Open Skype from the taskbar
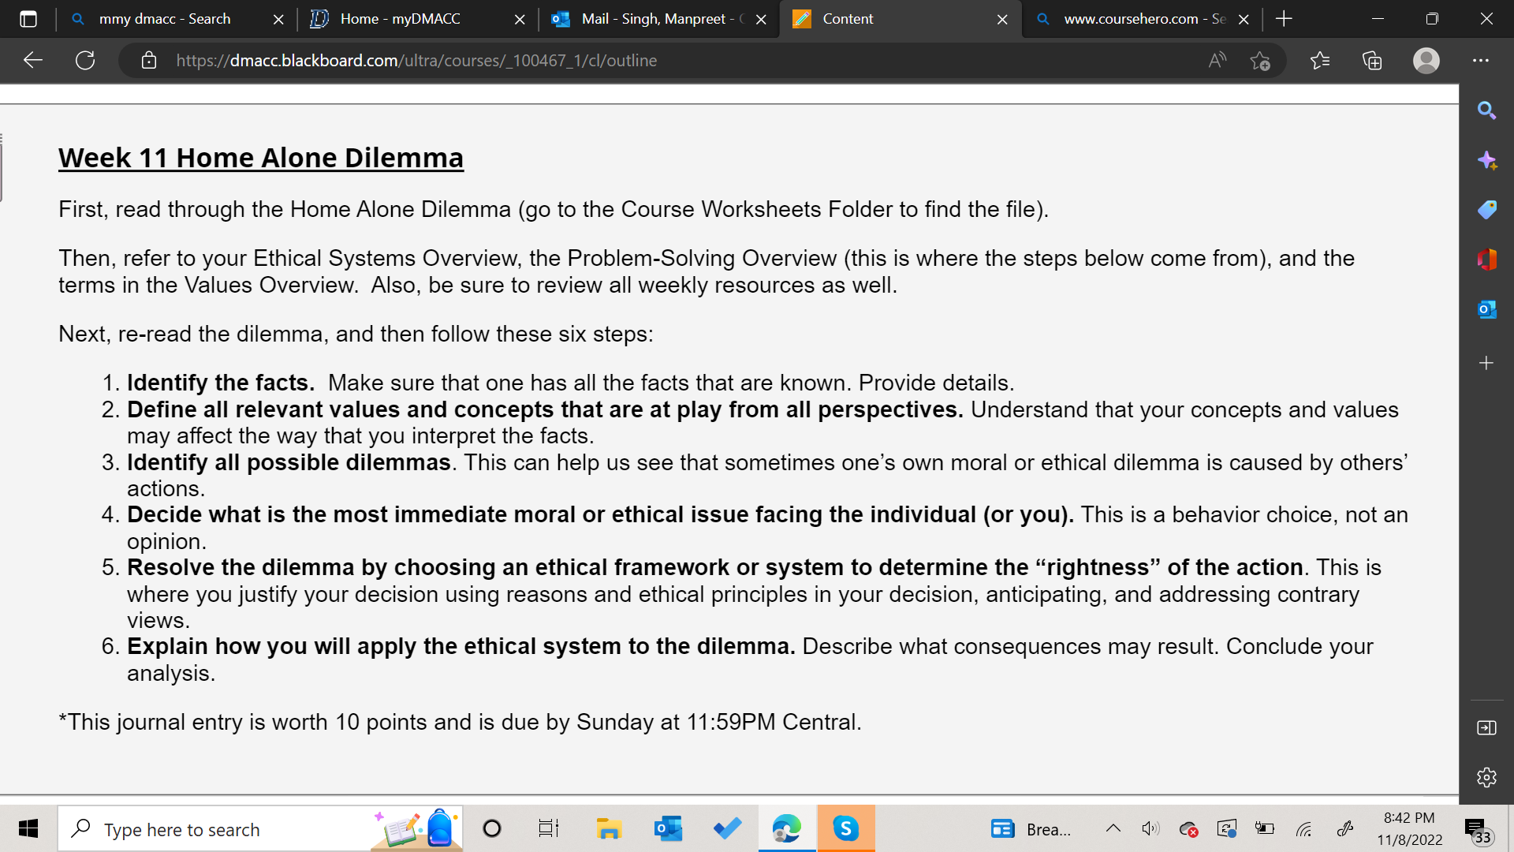Screen dimensions: 1514x852 pos(845,828)
